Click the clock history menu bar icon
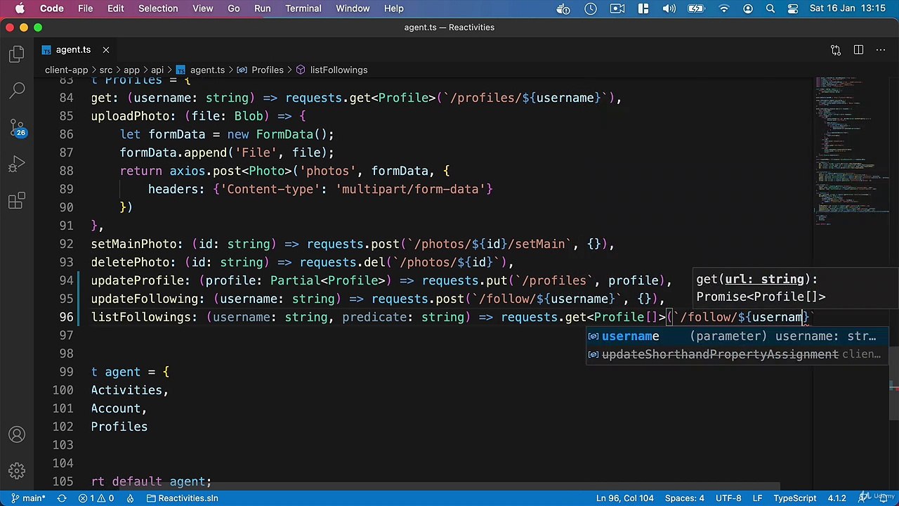The image size is (899, 506). 591,8
